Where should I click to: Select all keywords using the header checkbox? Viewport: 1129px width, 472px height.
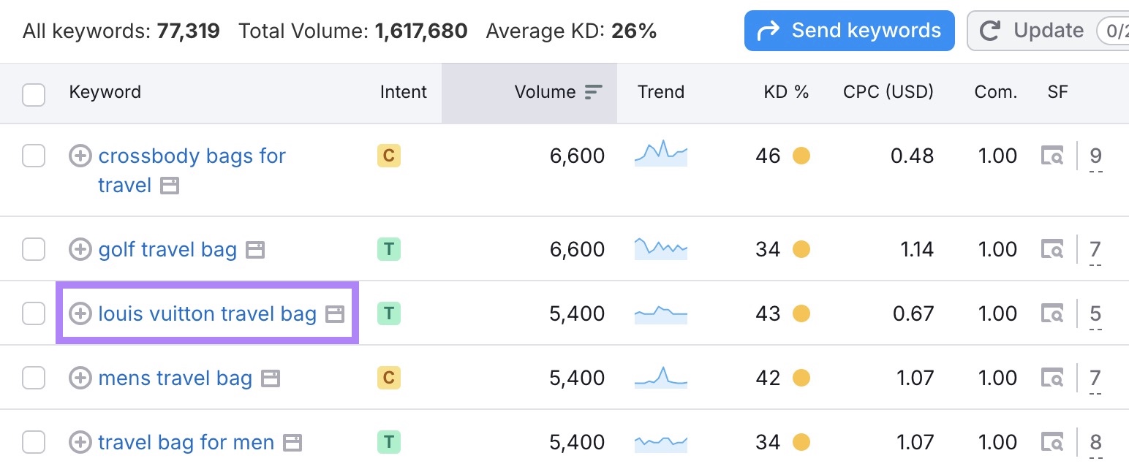coord(34,94)
